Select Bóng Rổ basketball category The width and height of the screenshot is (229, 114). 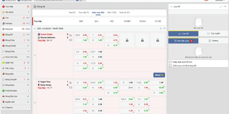(16, 35)
